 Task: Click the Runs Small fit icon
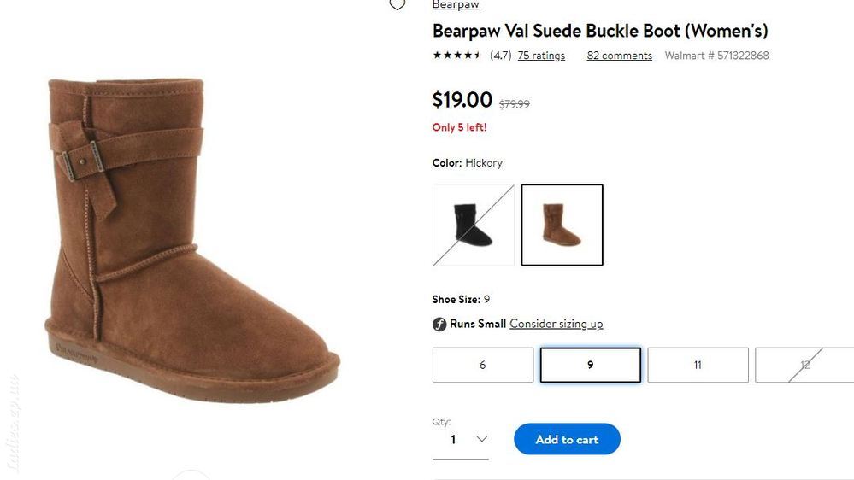click(x=439, y=325)
